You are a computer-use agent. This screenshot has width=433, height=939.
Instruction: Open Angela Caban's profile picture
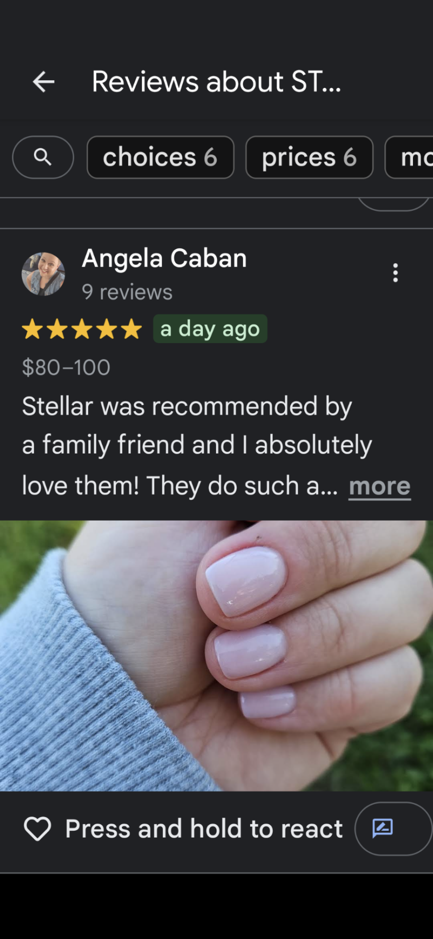[x=43, y=274]
